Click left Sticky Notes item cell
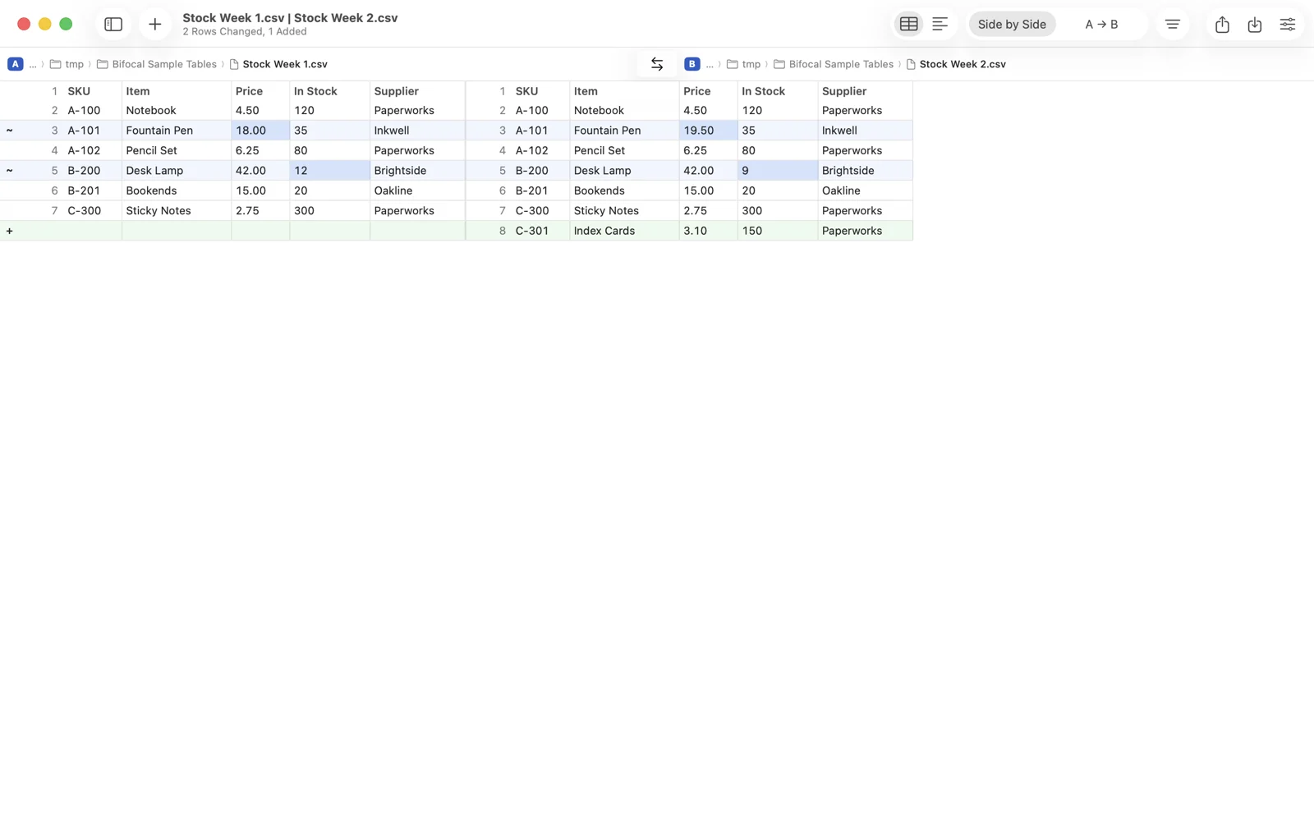Viewport: 1314px width, 821px height. [176, 211]
